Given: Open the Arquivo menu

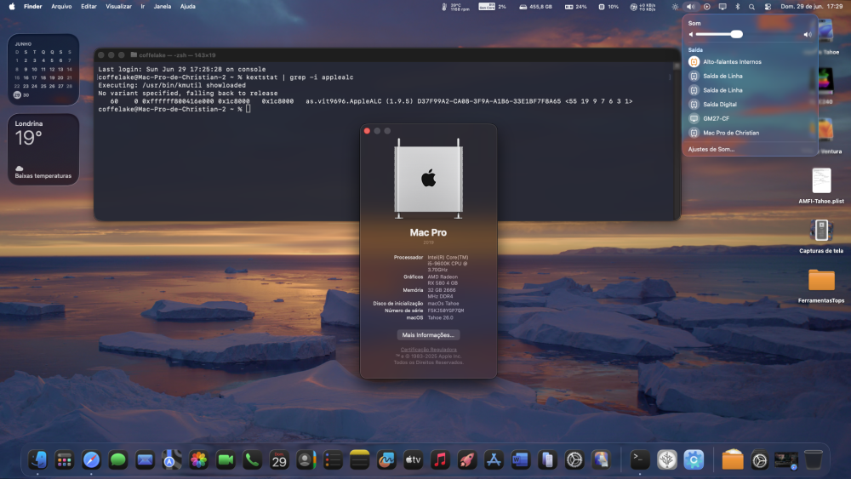Looking at the screenshot, I should pos(61,7).
